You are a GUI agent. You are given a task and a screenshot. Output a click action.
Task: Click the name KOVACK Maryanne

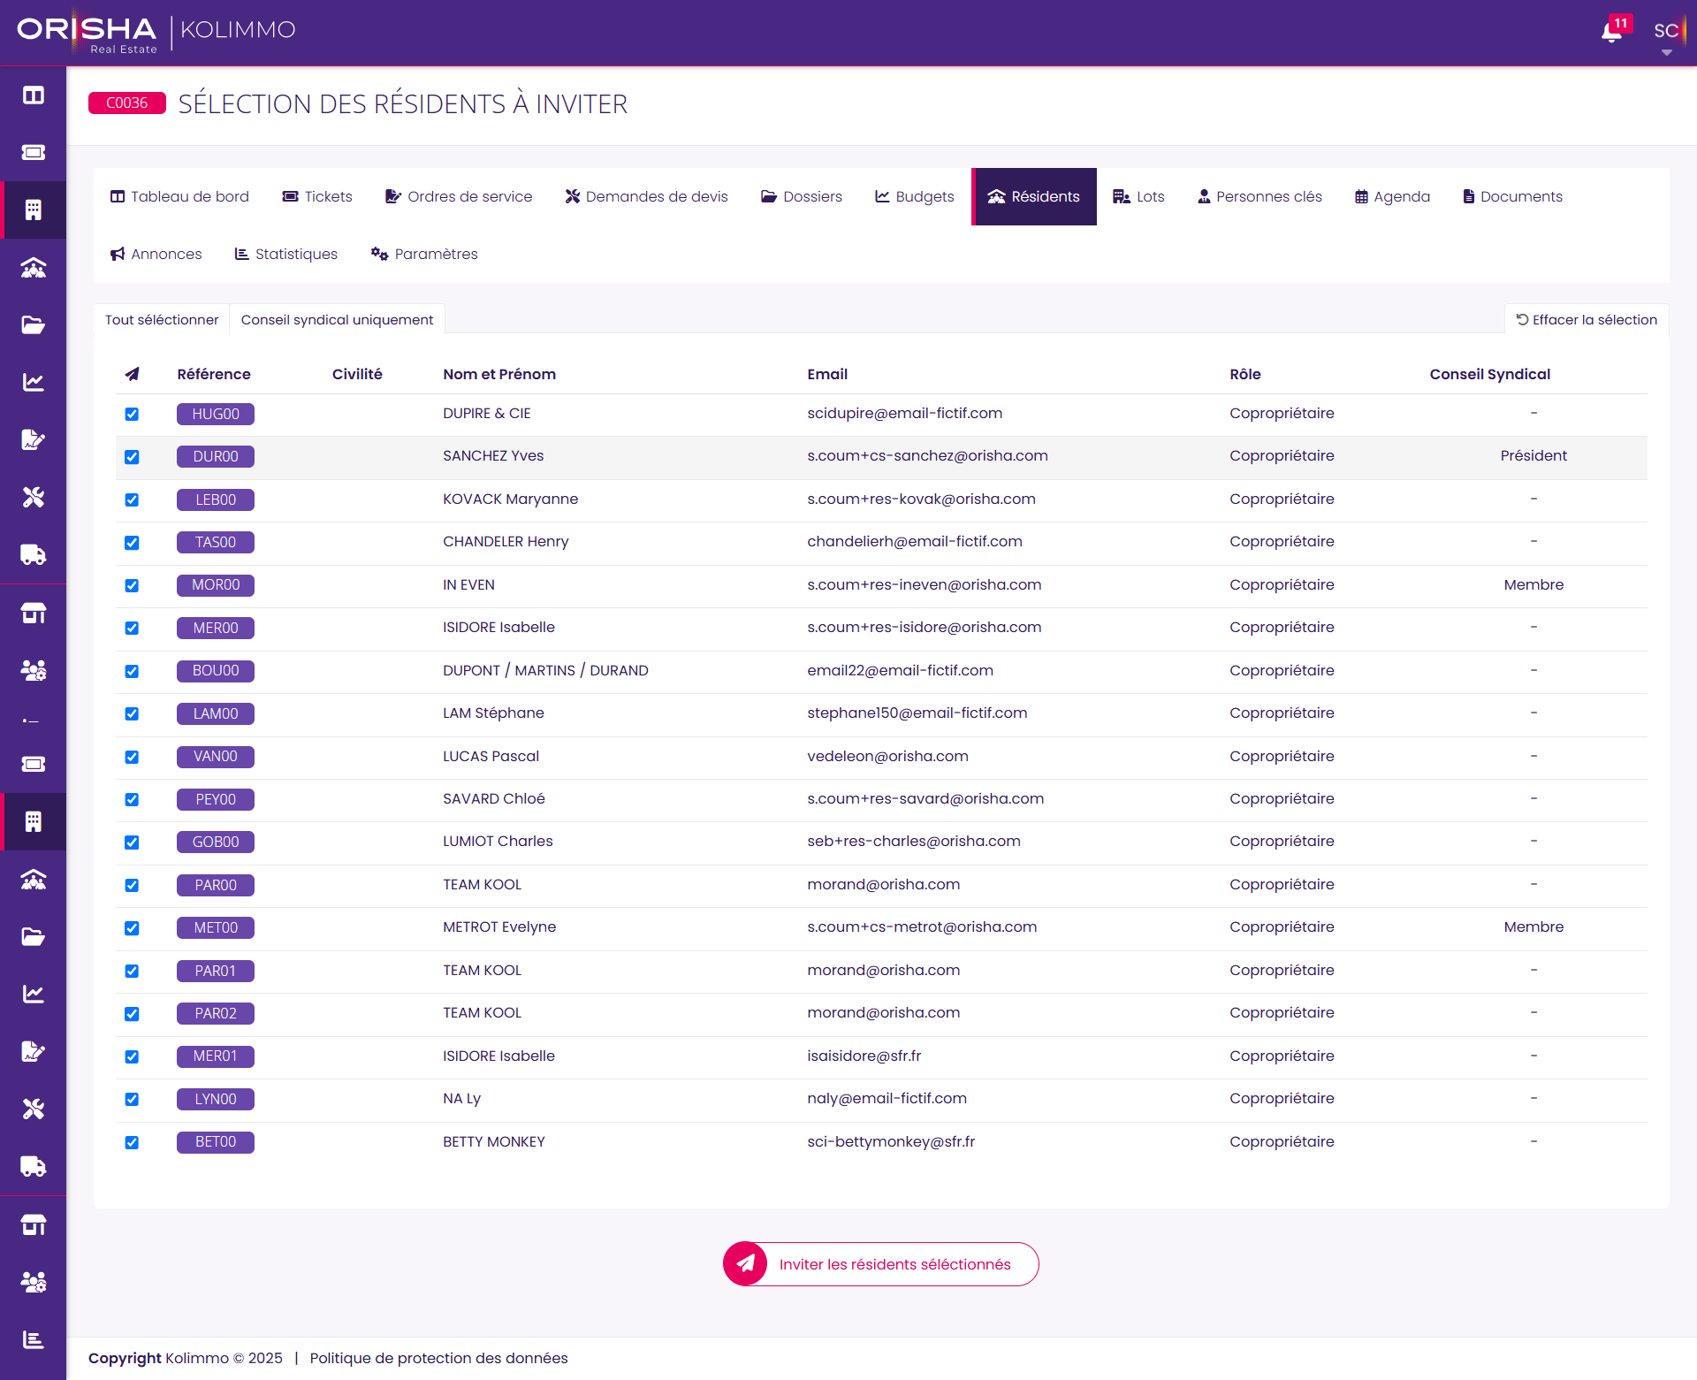510,499
